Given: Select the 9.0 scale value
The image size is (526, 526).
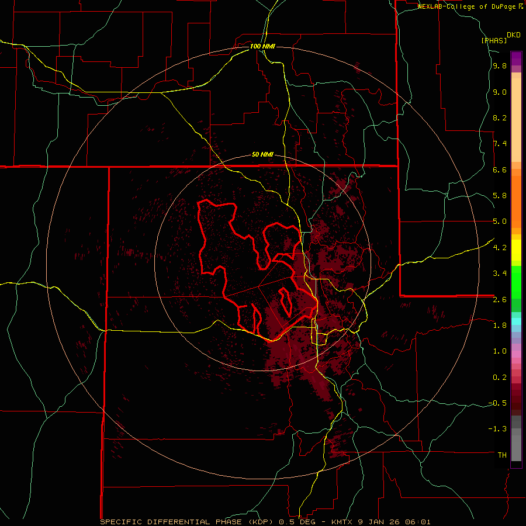Looking at the screenshot, I should coord(500,92).
